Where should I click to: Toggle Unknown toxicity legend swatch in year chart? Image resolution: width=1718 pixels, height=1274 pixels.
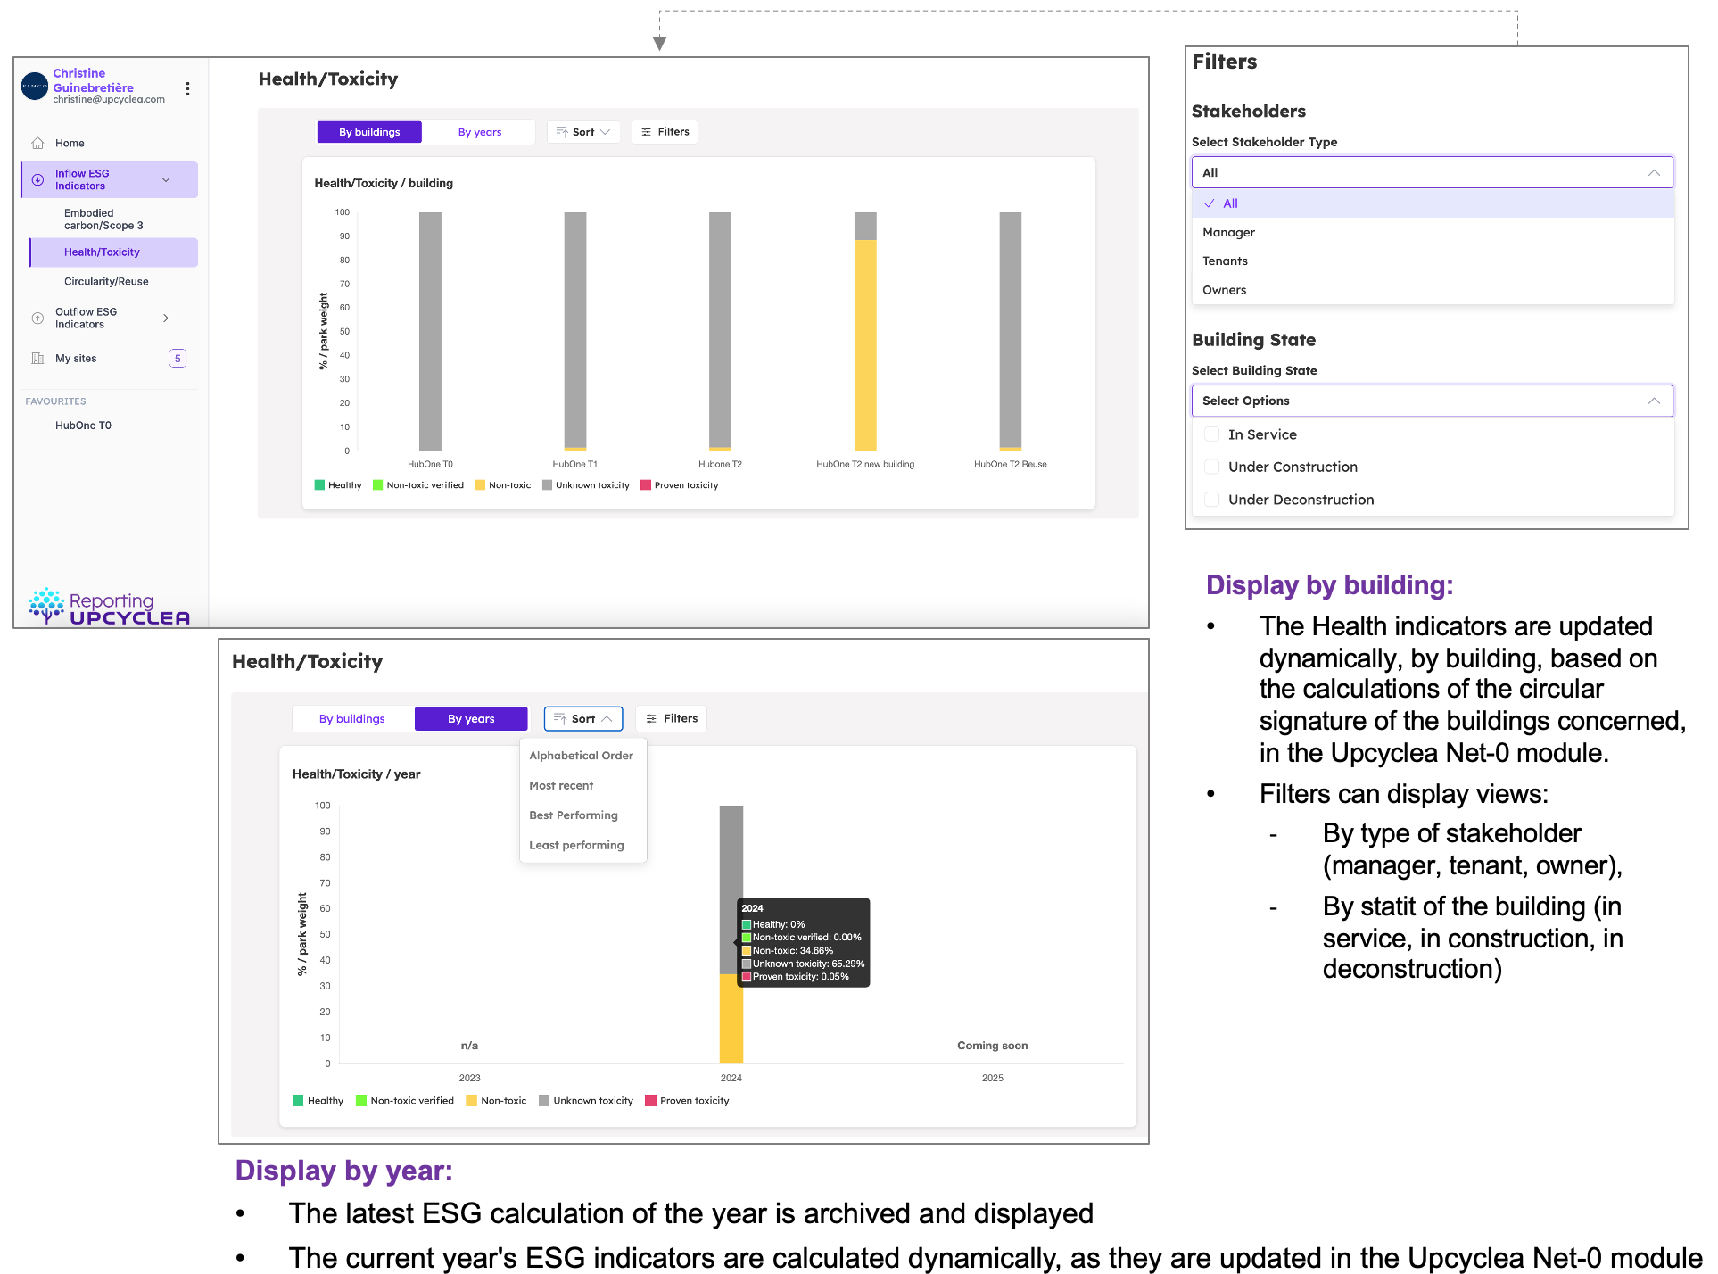pos(544,1101)
